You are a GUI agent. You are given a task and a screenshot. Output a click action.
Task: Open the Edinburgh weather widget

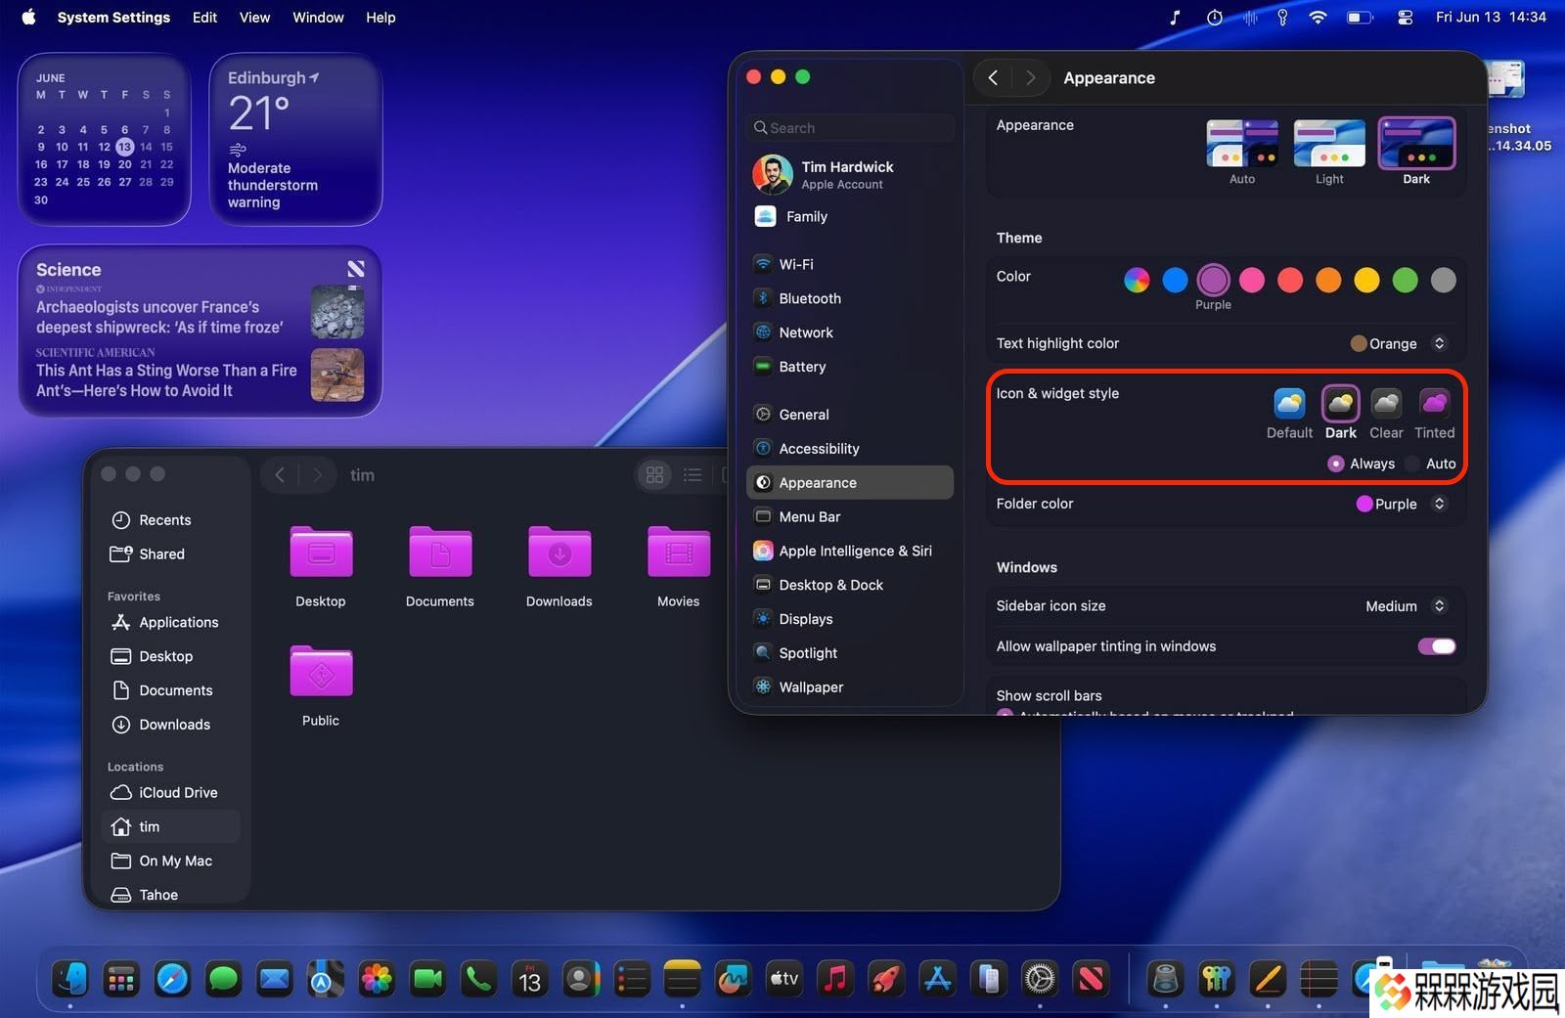coord(295,139)
